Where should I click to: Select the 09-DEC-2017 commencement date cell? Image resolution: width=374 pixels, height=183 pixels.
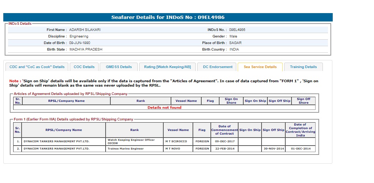tap(224, 141)
